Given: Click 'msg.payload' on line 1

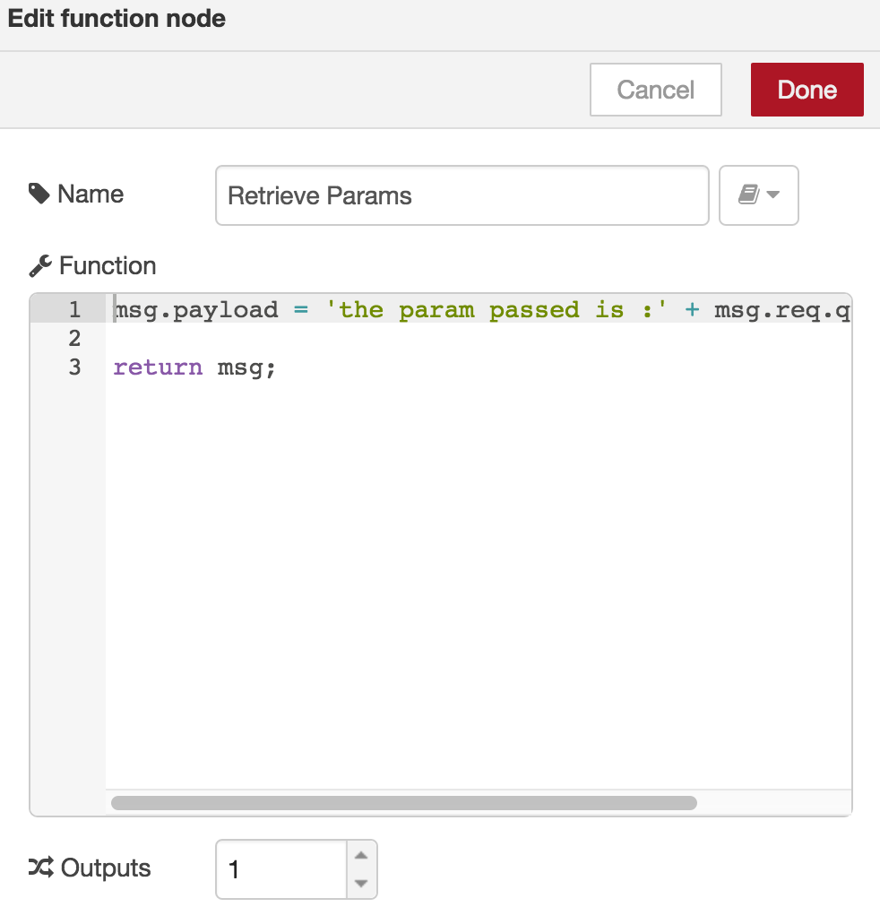Looking at the screenshot, I should pos(196,311).
